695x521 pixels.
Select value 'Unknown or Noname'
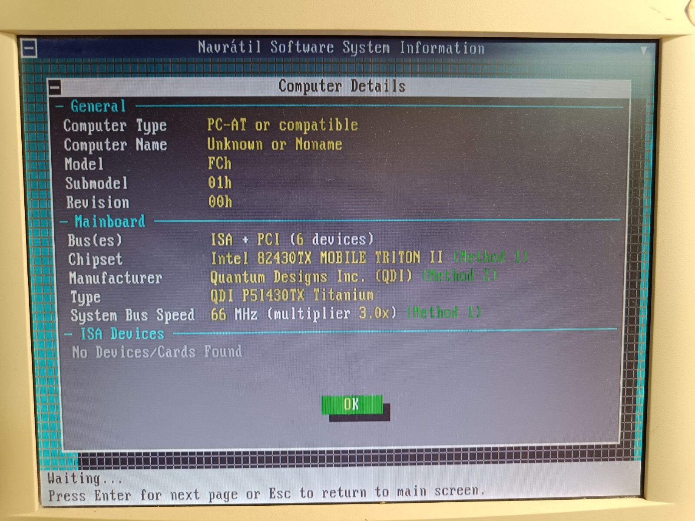pos(275,144)
